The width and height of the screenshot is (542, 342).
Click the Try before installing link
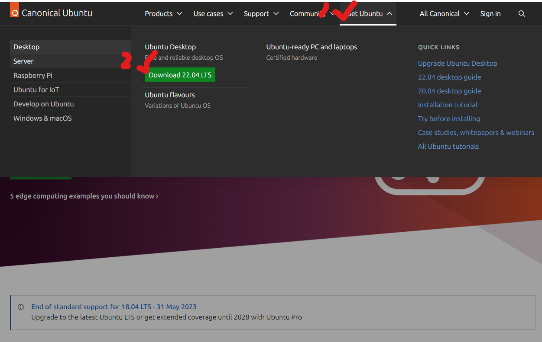449,118
